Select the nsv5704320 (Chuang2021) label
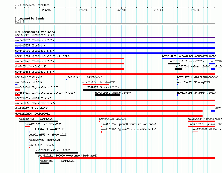The image size is (222, 173). click(x=194, y=82)
